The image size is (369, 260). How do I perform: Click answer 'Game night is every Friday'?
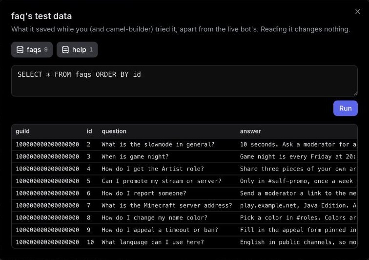[298, 157]
